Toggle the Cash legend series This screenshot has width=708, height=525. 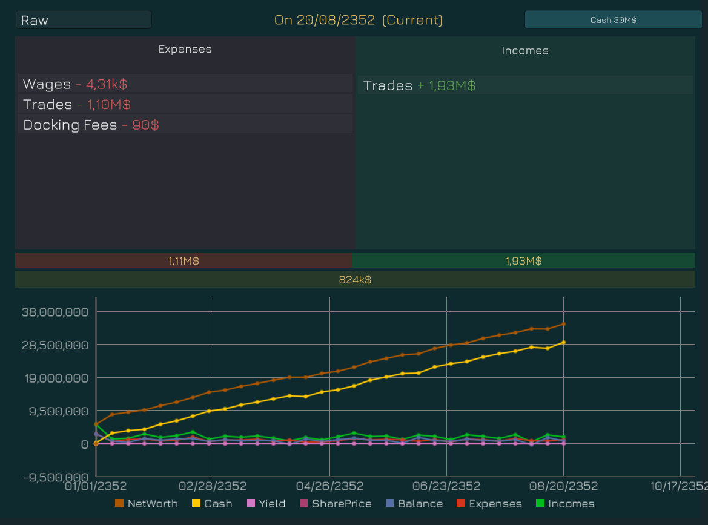[x=211, y=504]
